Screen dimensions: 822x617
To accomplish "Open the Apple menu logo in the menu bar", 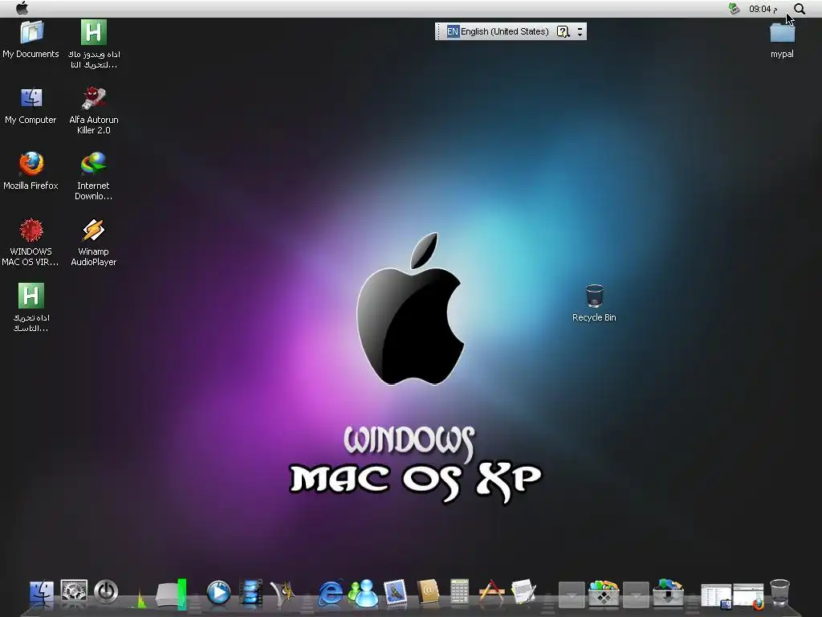I will (x=22, y=8).
